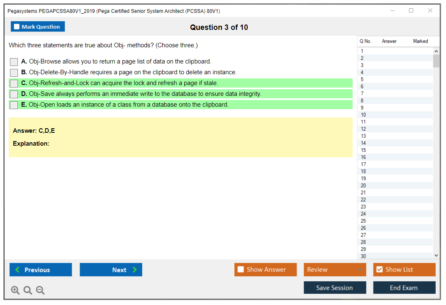Enable the Show Answer checkbox
This screenshot has width=446, height=305.
click(x=241, y=270)
